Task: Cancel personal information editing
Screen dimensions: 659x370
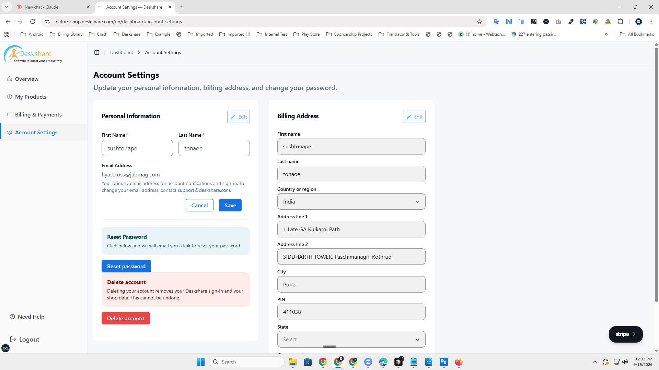Action: [199, 205]
